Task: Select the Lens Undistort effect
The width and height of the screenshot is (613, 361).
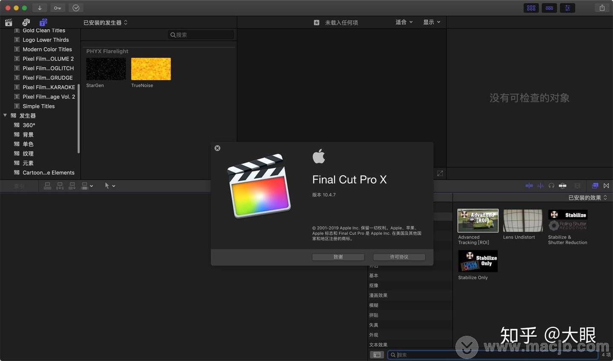Action: [x=523, y=221]
